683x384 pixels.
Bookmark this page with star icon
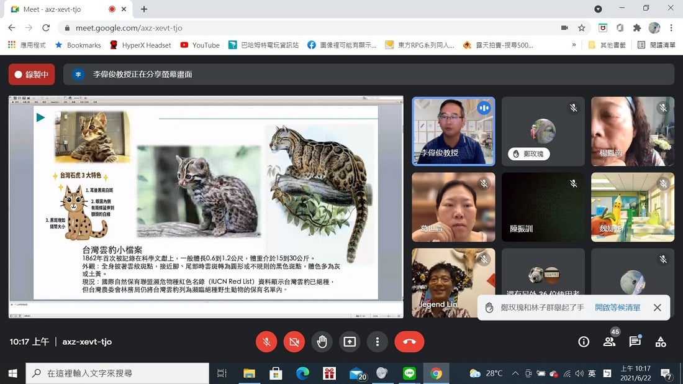coord(582,28)
